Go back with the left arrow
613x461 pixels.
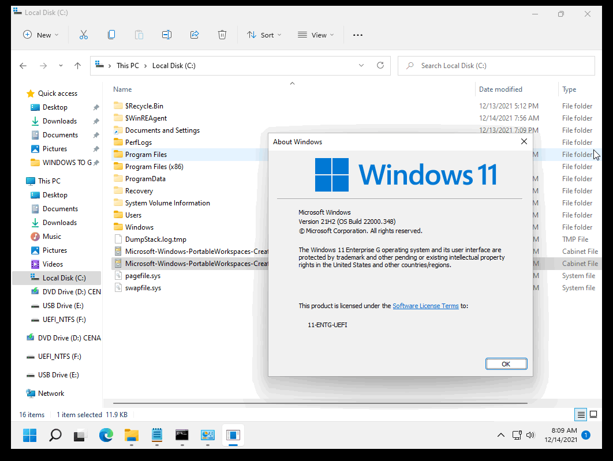click(23, 66)
